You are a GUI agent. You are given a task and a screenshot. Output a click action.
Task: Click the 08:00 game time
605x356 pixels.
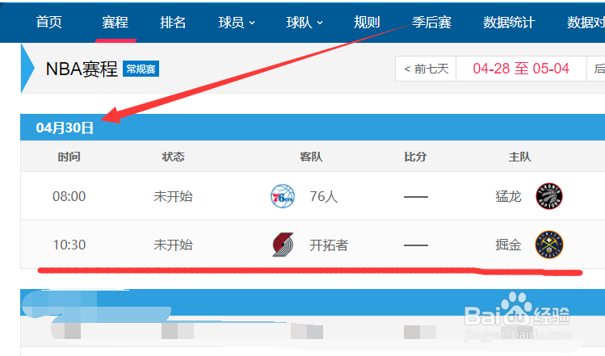(x=69, y=196)
